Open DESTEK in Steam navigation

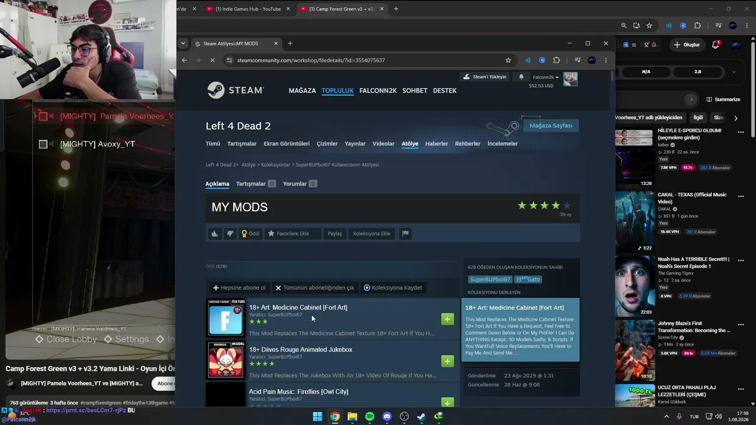coord(445,91)
